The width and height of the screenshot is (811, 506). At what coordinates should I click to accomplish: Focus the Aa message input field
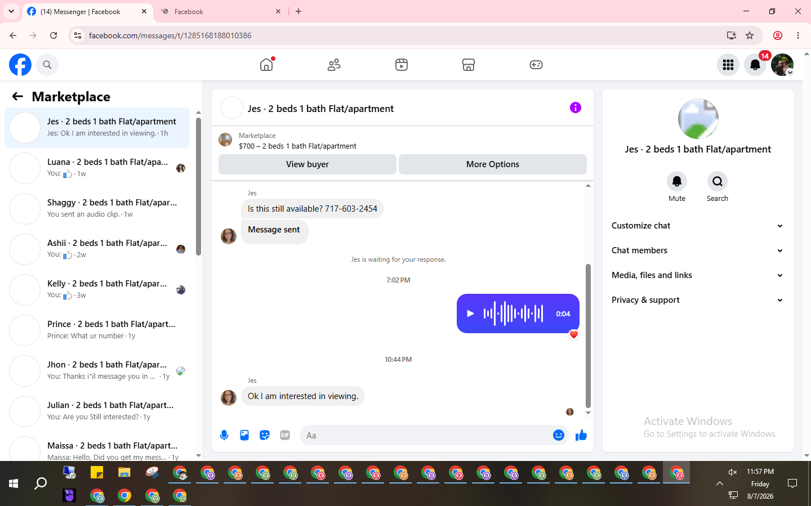(426, 435)
